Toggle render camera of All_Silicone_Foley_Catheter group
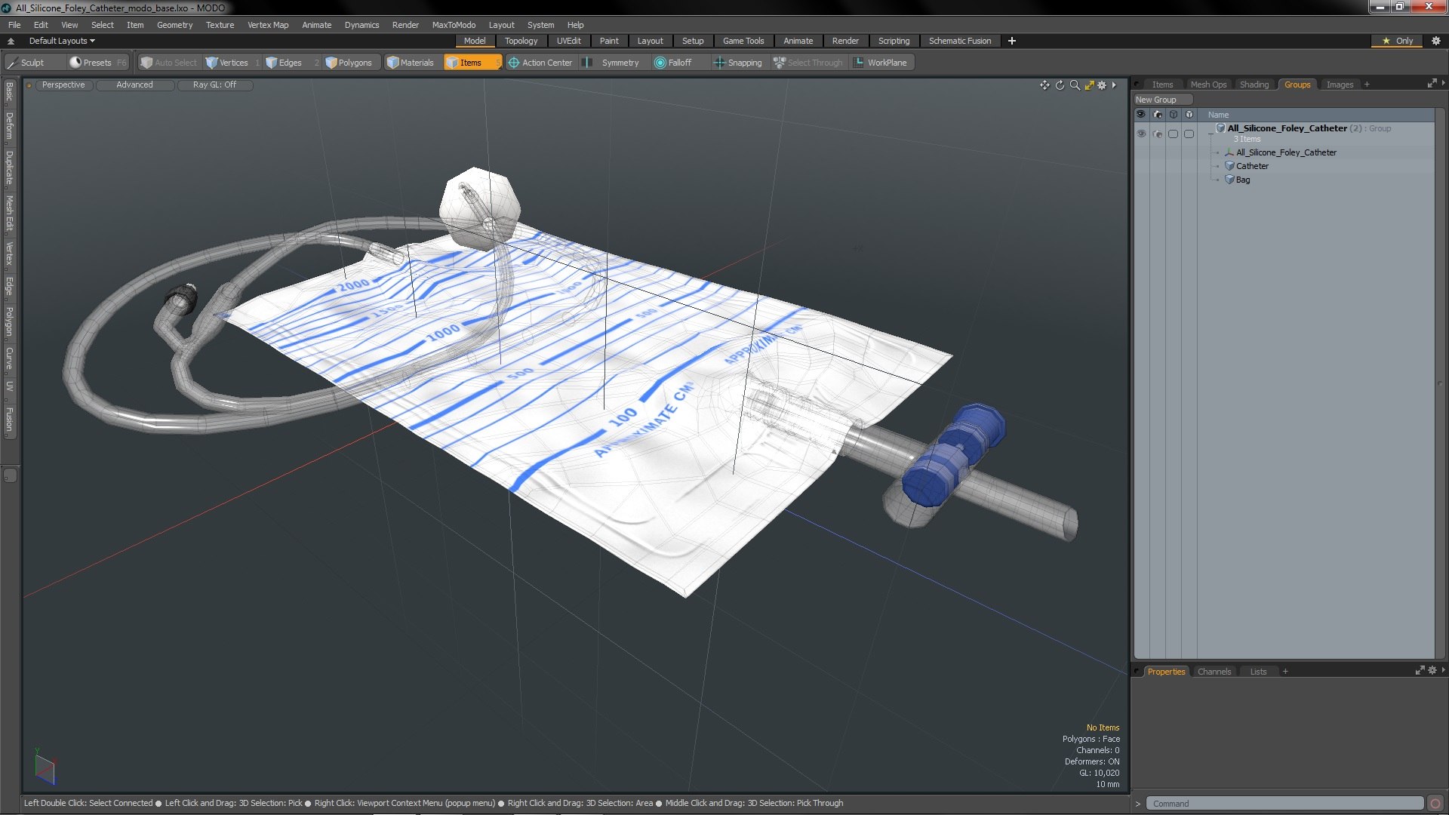The width and height of the screenshot is (1449, 815). [x=1158, y=134]
